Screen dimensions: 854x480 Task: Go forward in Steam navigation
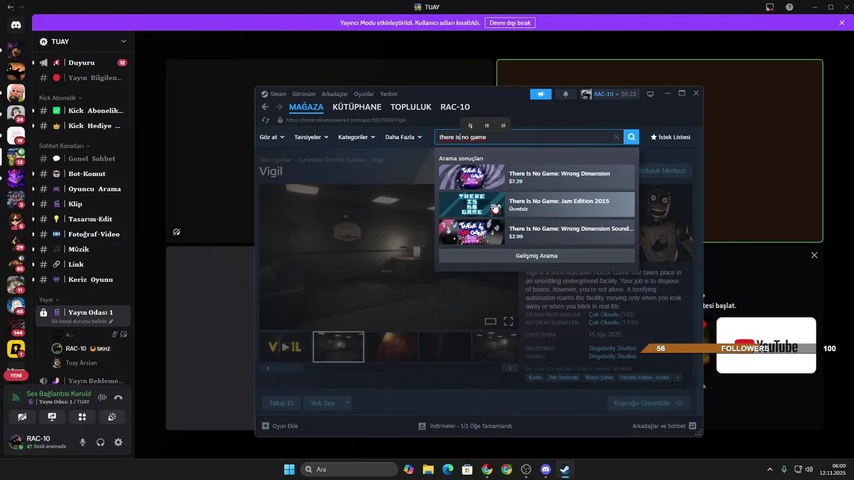(279, 107)
